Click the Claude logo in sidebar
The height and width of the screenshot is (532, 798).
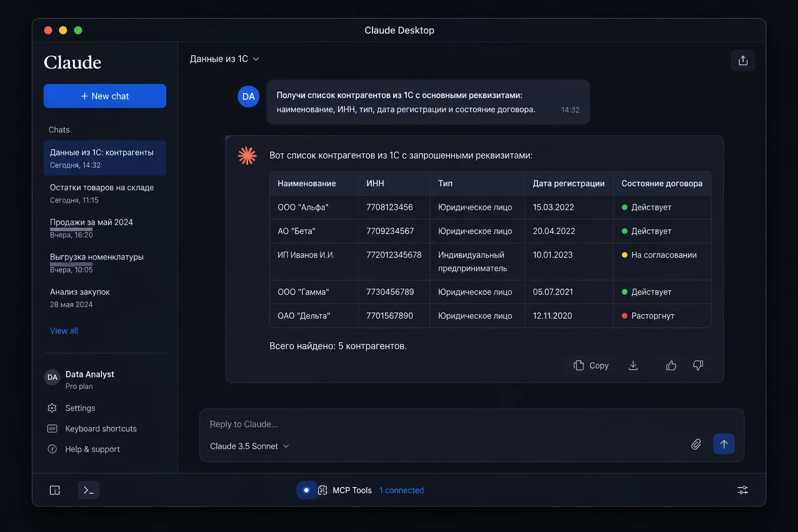(73, 62)
